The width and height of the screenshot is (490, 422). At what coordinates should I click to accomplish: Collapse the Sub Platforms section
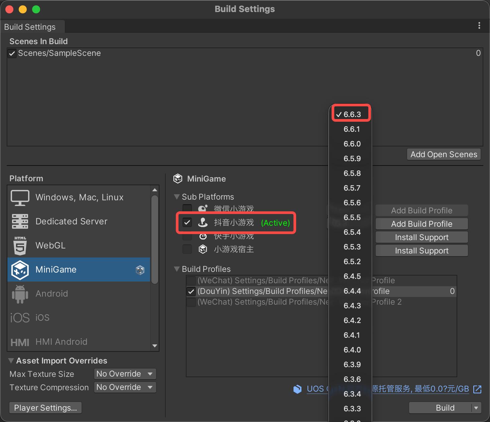tap(177, 197)
